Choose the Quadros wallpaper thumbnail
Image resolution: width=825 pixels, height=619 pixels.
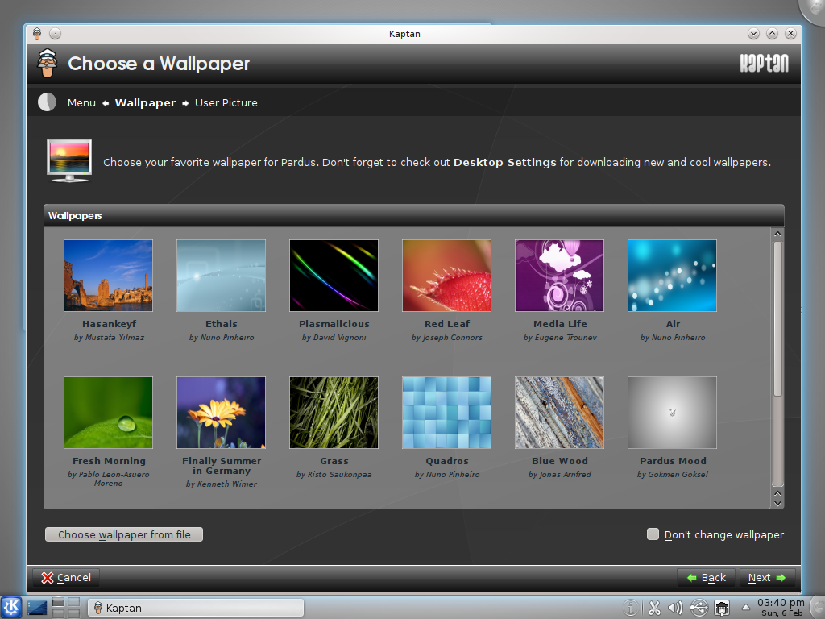pyautogui.click(x=446, y=413)
